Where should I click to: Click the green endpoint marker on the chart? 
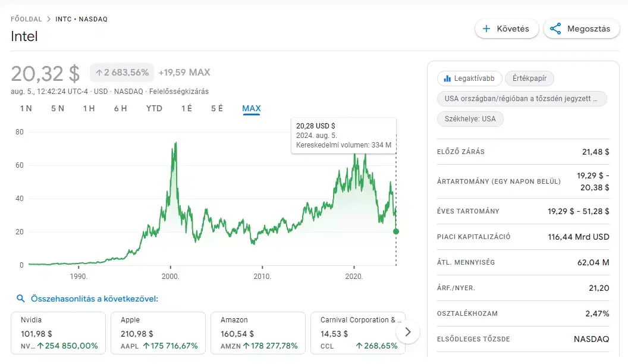point(396,231)
